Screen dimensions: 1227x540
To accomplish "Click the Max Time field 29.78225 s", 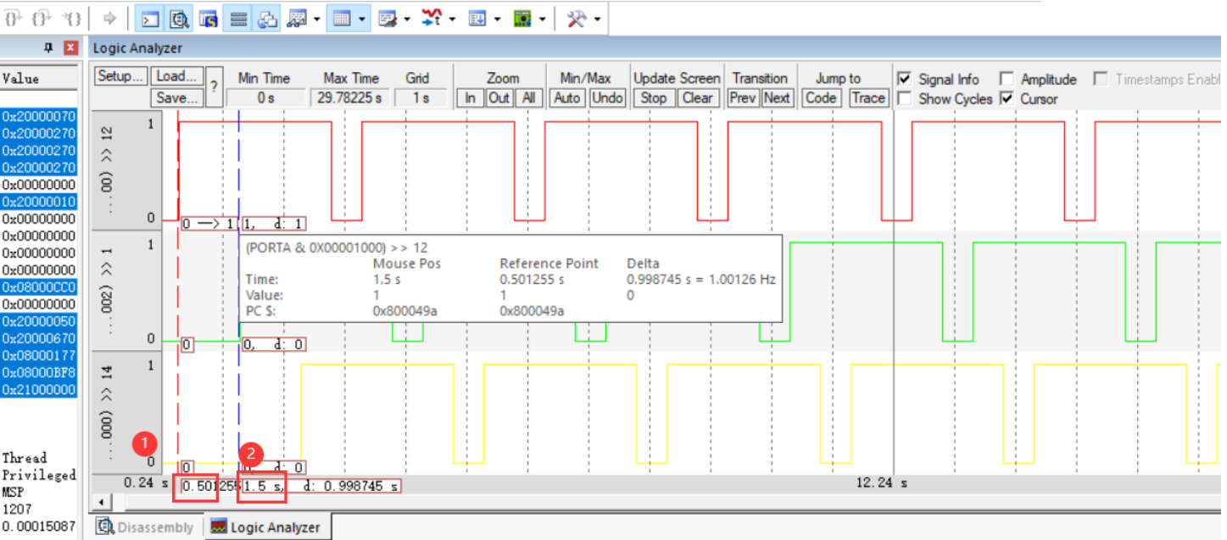I will 349,98.
